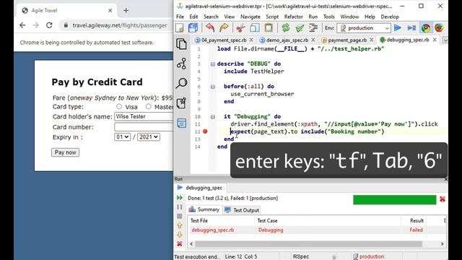The height and width of the screenshot is (260, 462).
Task: Click the results table horizontal scrollbar
Action: click(308, 244)
